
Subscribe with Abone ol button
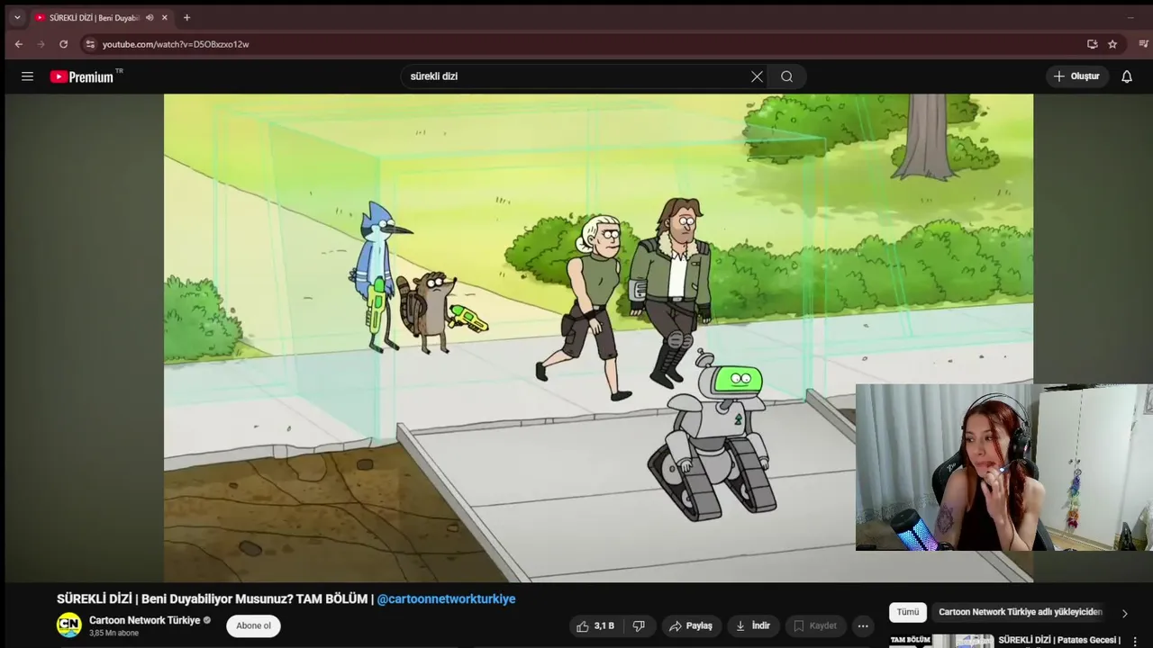tap(253, 625)
